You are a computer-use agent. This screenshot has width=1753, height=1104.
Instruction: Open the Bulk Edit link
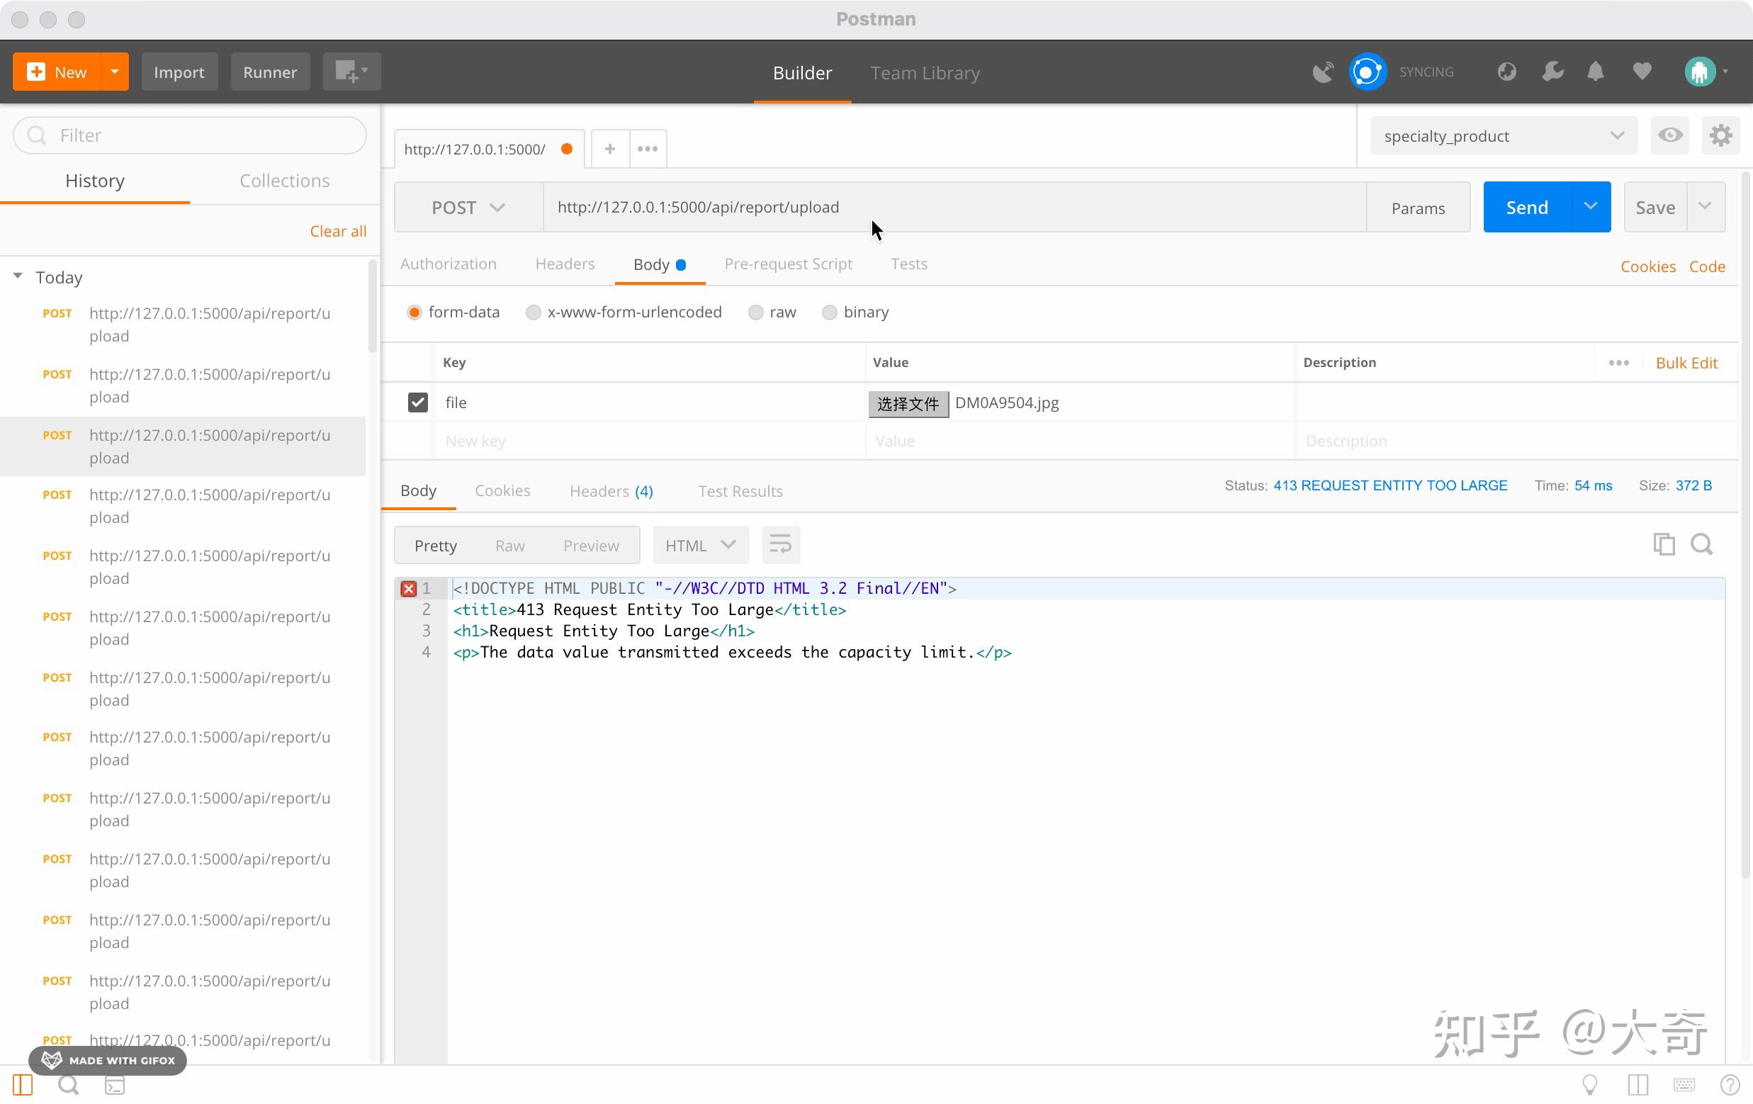(1686, 363)
